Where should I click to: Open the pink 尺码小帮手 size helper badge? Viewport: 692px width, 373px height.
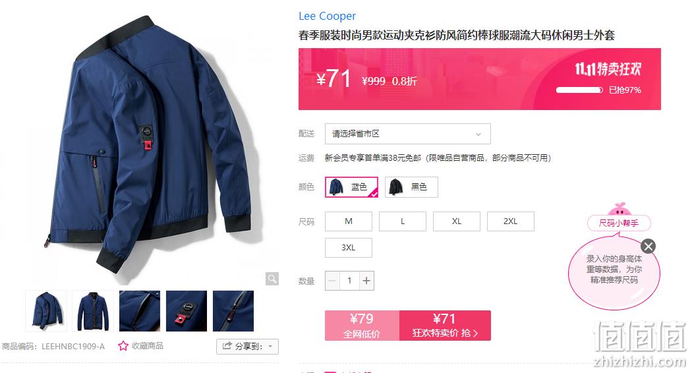[619, 223]
